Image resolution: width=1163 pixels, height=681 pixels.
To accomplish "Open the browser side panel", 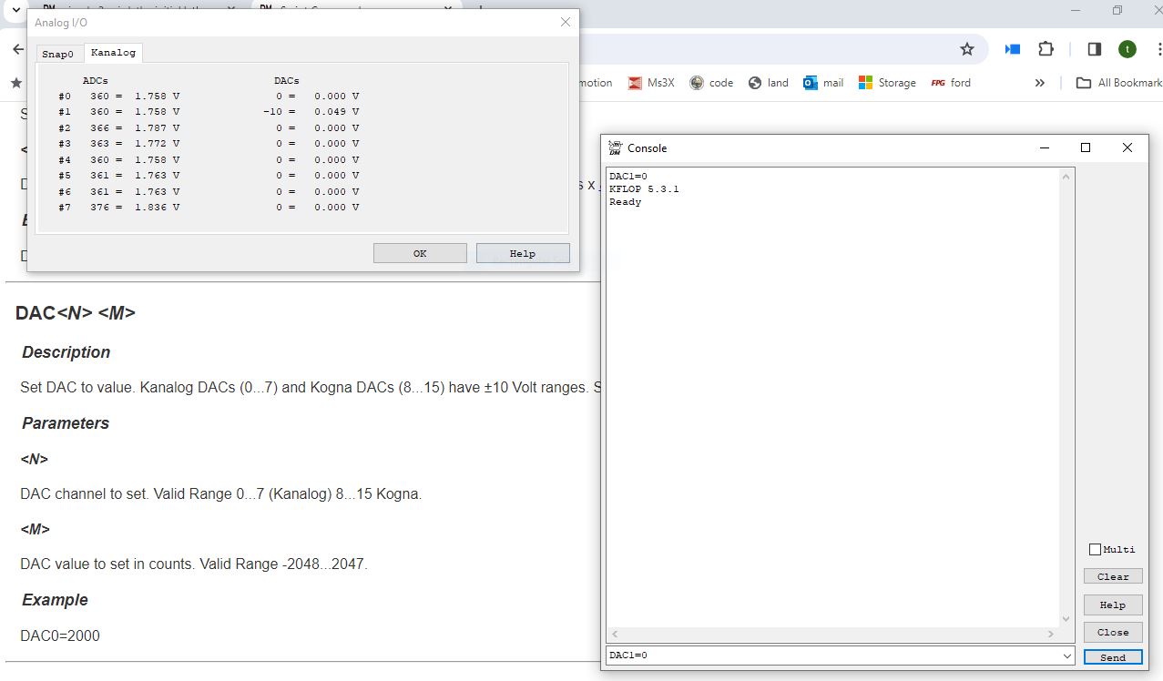I will [x=1095, y=49].
